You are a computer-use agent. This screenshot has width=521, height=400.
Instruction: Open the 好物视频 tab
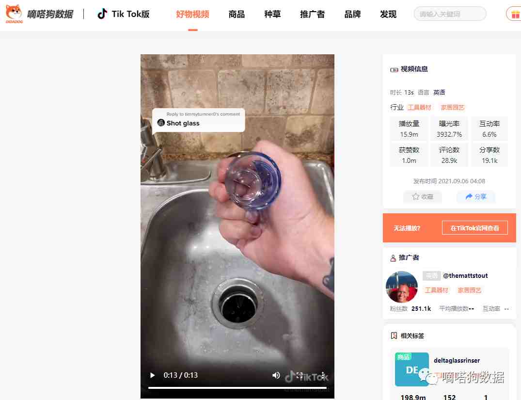click(193, 14)
